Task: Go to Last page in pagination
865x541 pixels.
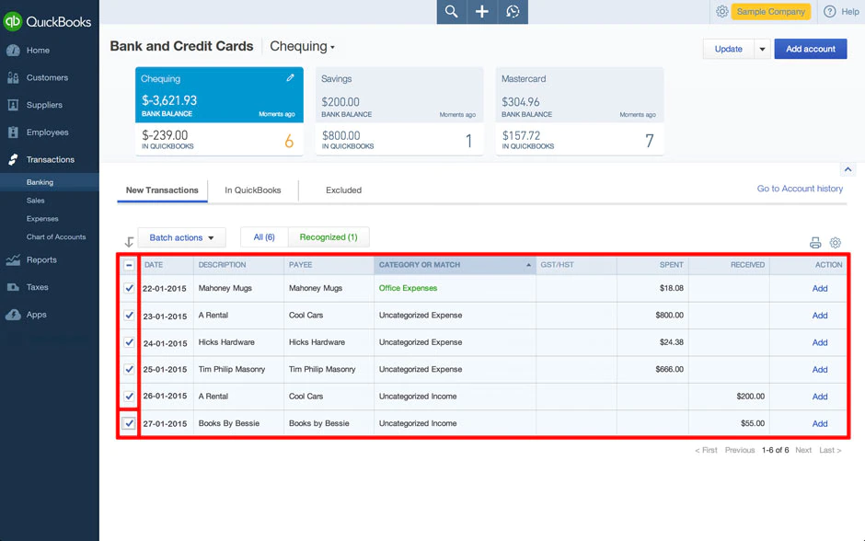Action: (830, 450)
